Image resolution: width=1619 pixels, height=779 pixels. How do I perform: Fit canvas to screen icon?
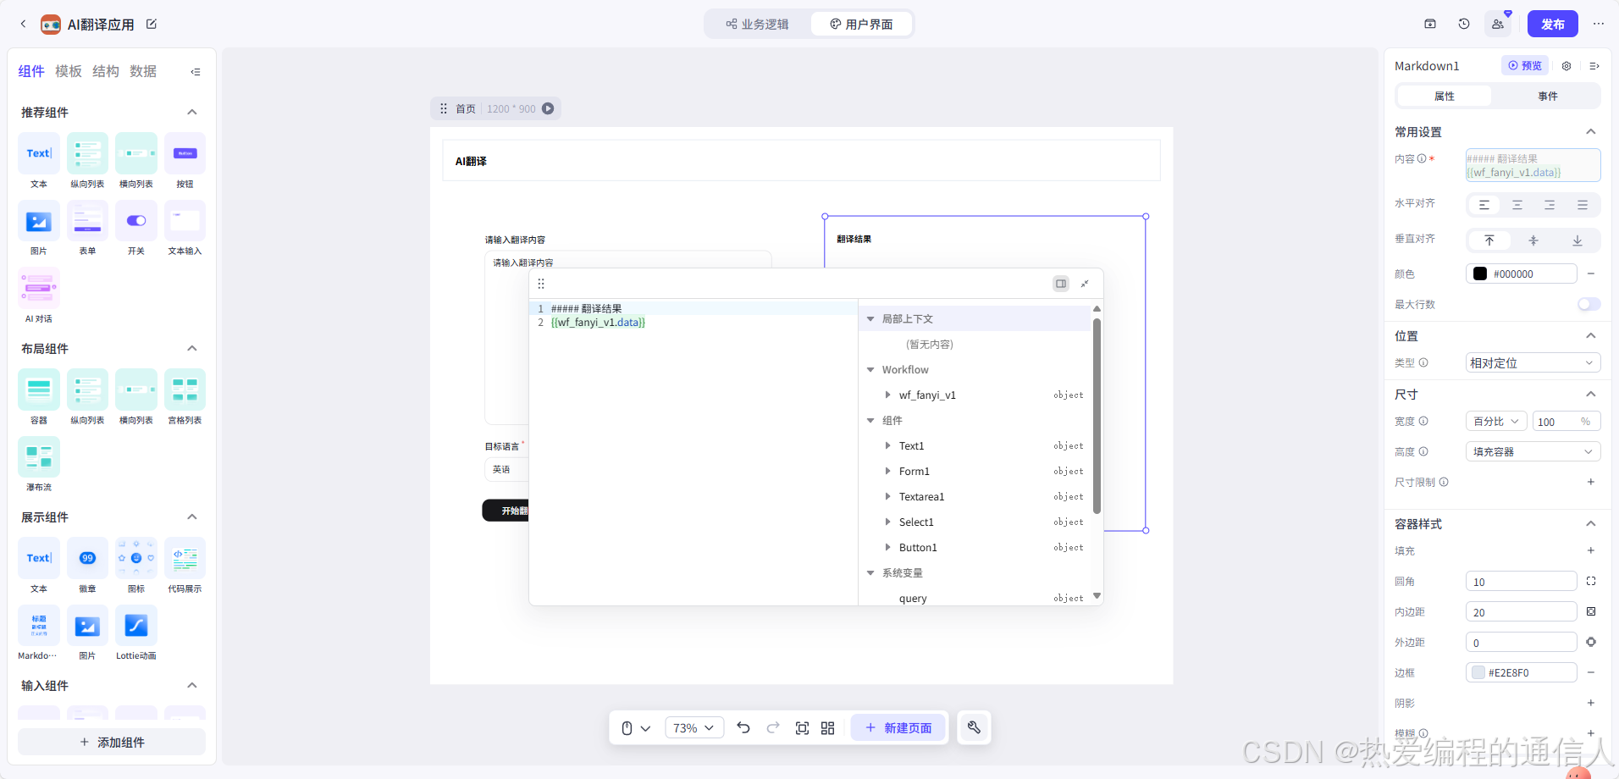click(x=802, y=728)
